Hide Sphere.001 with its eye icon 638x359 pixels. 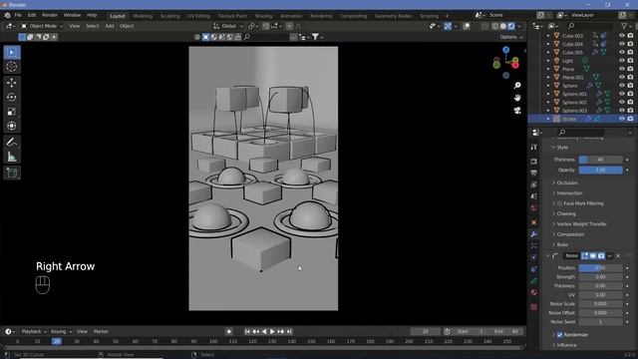pyautogui.click(x=621, y=94)
